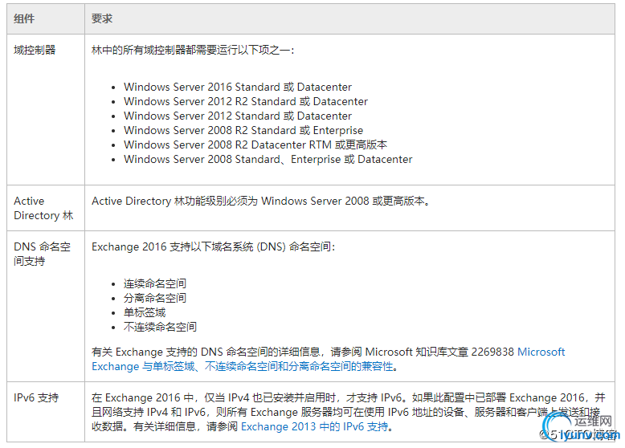
Task: Click the 组件 column header
Action: click(24, 18)
